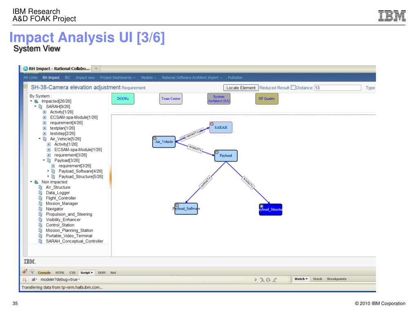Switch to Firebug Net tab

click(113, 273)
